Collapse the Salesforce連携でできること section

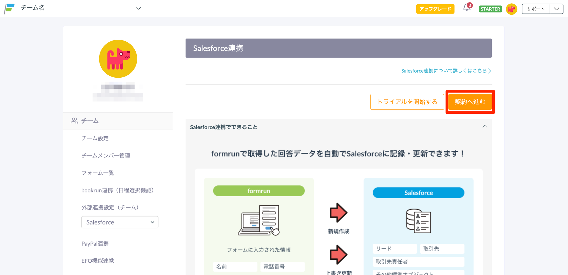(x=485, y=126)
